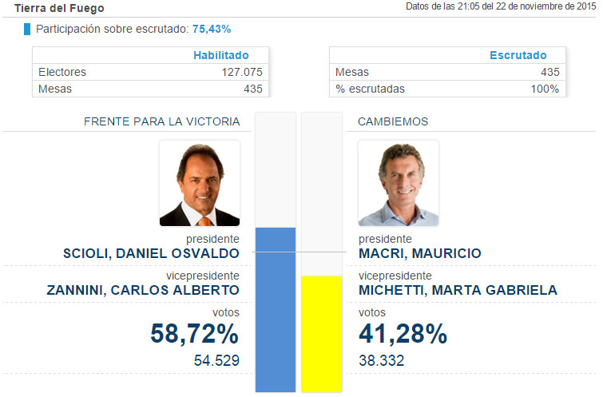
Task: Select the Escrutado table header
Action: click(x=518, y=55)
